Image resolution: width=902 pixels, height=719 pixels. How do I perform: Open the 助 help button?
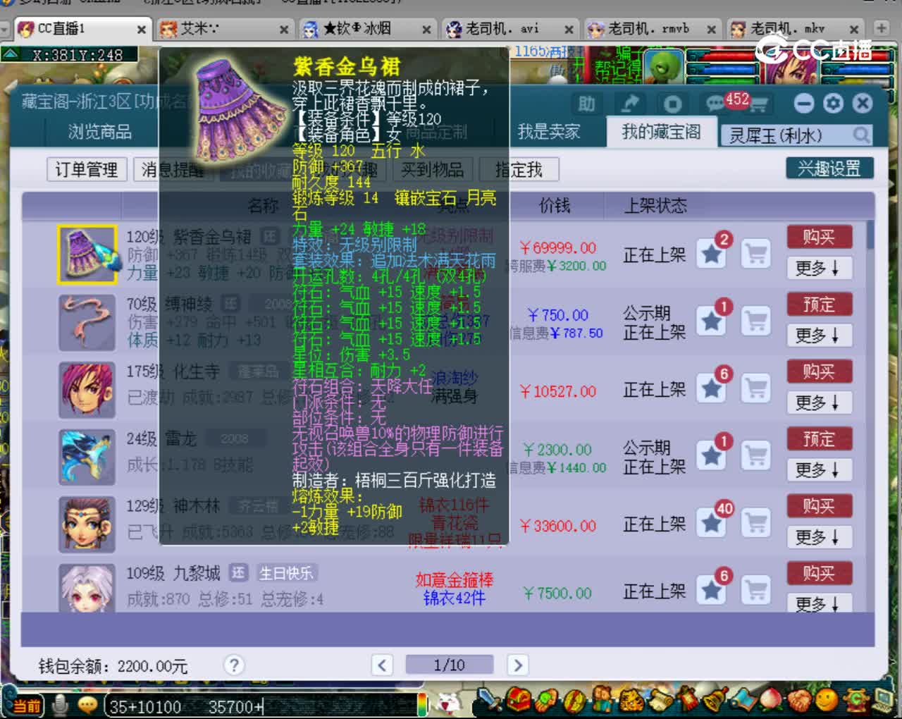586,104
